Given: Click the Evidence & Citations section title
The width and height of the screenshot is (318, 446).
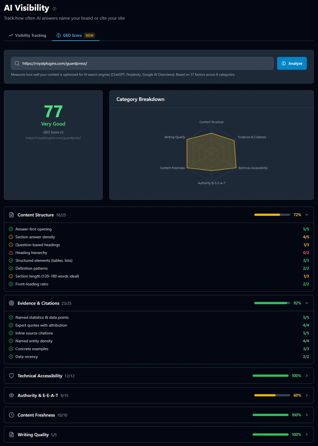Looking at the screenshot, I should click(x=38, y=303).
